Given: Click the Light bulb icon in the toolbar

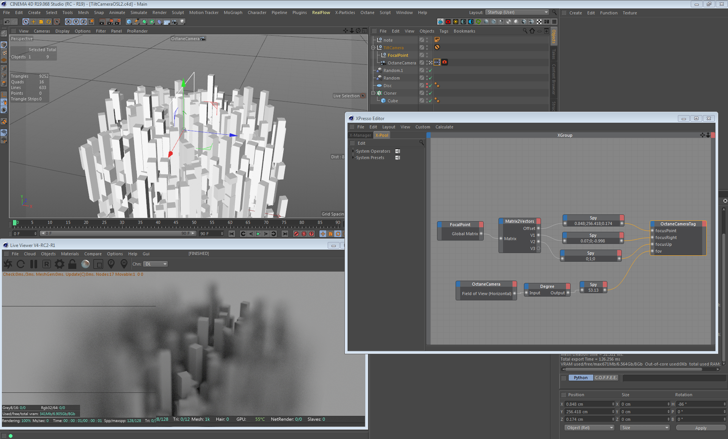Looking at the screenshot, I should pos(182,22).
